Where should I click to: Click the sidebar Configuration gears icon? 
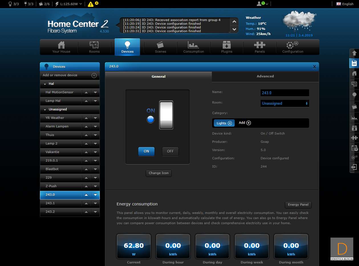[x=354, y=157]
